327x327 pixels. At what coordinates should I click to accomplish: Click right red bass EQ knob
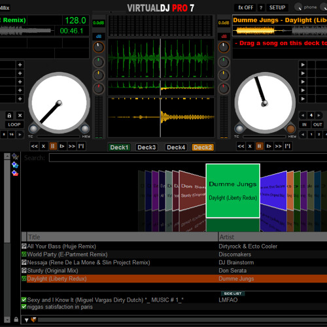224,88
